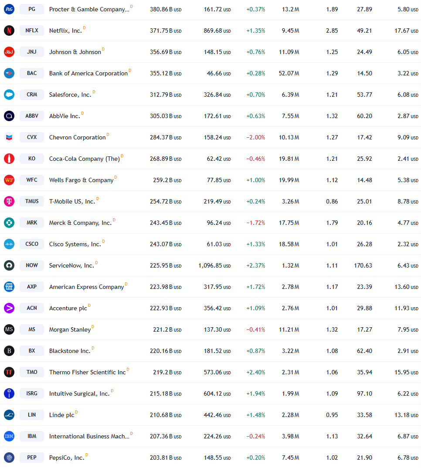This screenshot has width=421, height=468.
Task: Open the T-Mobile US, Inc. link
Action: coord(72,201)
